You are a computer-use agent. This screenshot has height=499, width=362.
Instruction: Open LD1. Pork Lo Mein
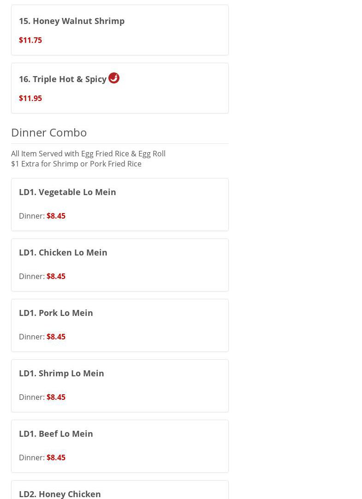click(56, 313)
